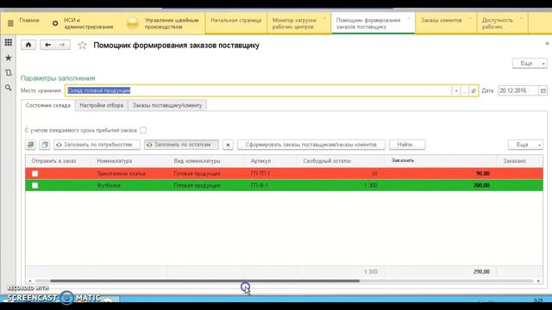Open the Главное section
552x310 pixels.
pos(29,21)
